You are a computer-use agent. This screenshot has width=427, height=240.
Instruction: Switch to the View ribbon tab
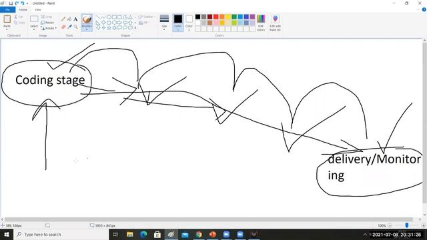point(37,9)
